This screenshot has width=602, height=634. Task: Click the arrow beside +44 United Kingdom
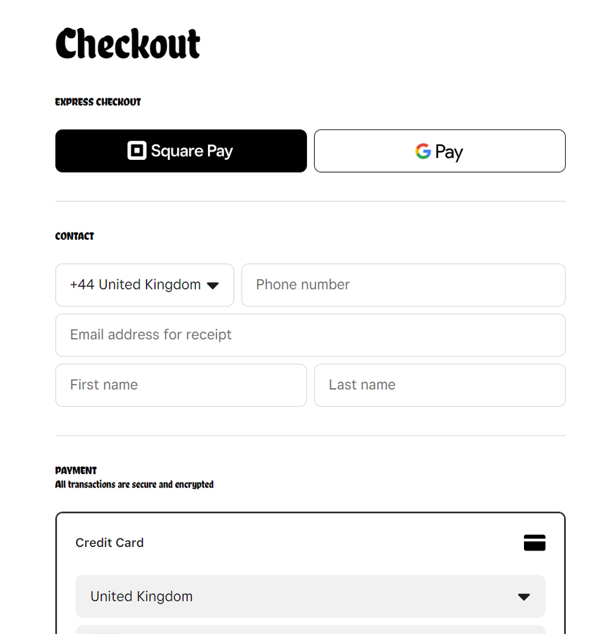(213, 286)
